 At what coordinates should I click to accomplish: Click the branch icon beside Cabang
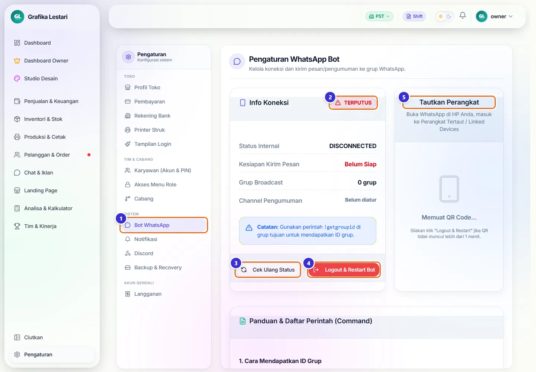click(128, 199)
